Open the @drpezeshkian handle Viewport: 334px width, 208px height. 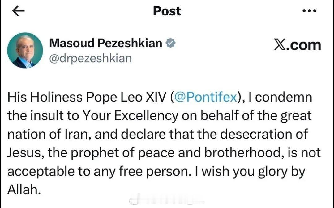tap(90, 58)
